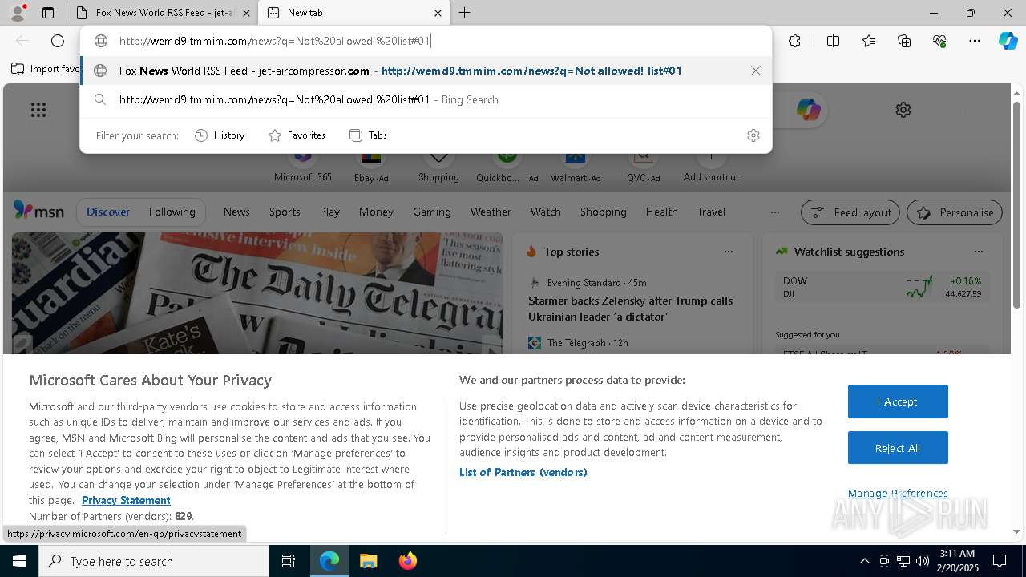Open Browser essentials heart icon
Screen dimensions: 1026x577
pyautogui.click(x=939, y=41)
